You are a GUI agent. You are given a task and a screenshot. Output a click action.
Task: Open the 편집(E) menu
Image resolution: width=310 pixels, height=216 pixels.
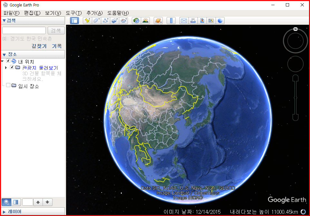click(x=32, y=13)
